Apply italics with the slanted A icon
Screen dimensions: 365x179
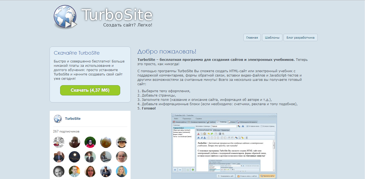201,138
